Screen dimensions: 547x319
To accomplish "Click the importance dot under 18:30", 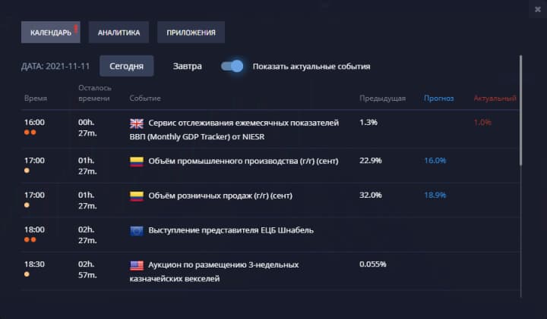I will (x=27, y=274).
